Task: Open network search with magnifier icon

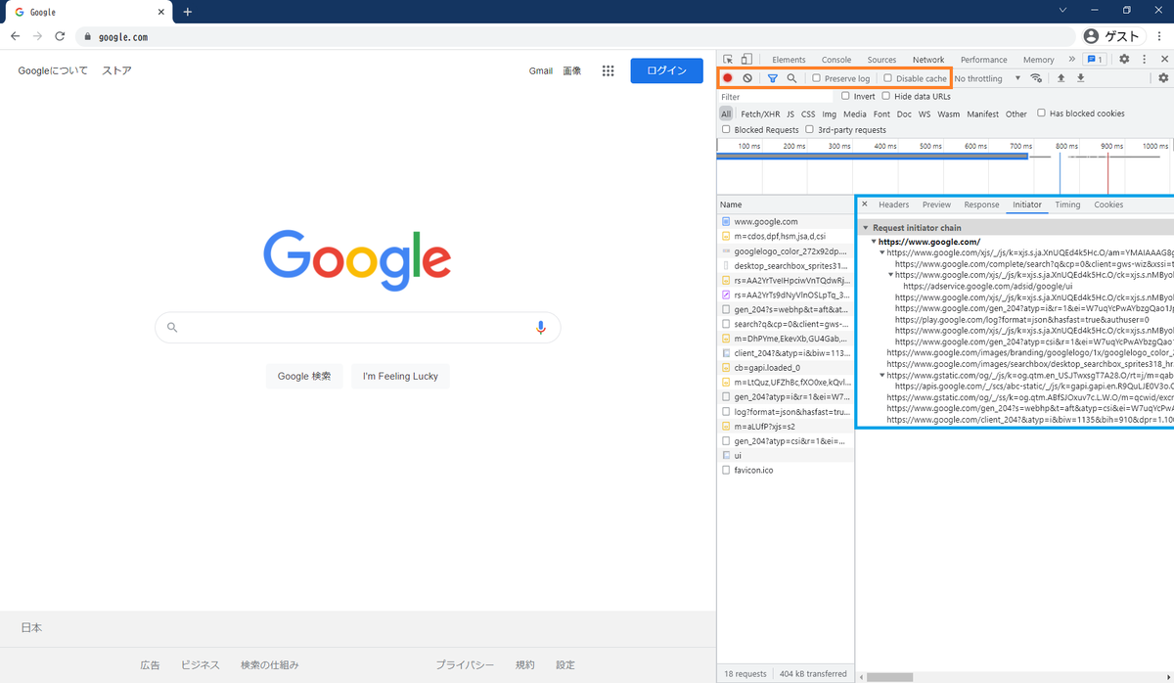Action: [791, 78]
